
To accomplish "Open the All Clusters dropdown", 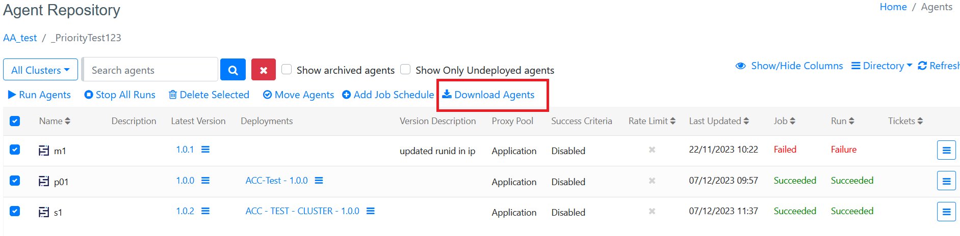I will click(x=40, y=70).
